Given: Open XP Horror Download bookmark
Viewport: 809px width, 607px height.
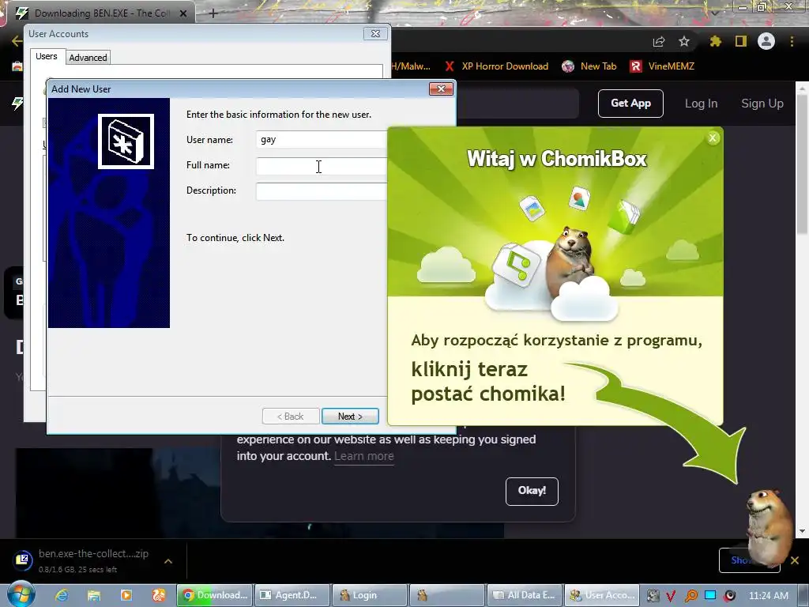Looking at the screenshot, I should pyautogui.click(x=496, y=66).
